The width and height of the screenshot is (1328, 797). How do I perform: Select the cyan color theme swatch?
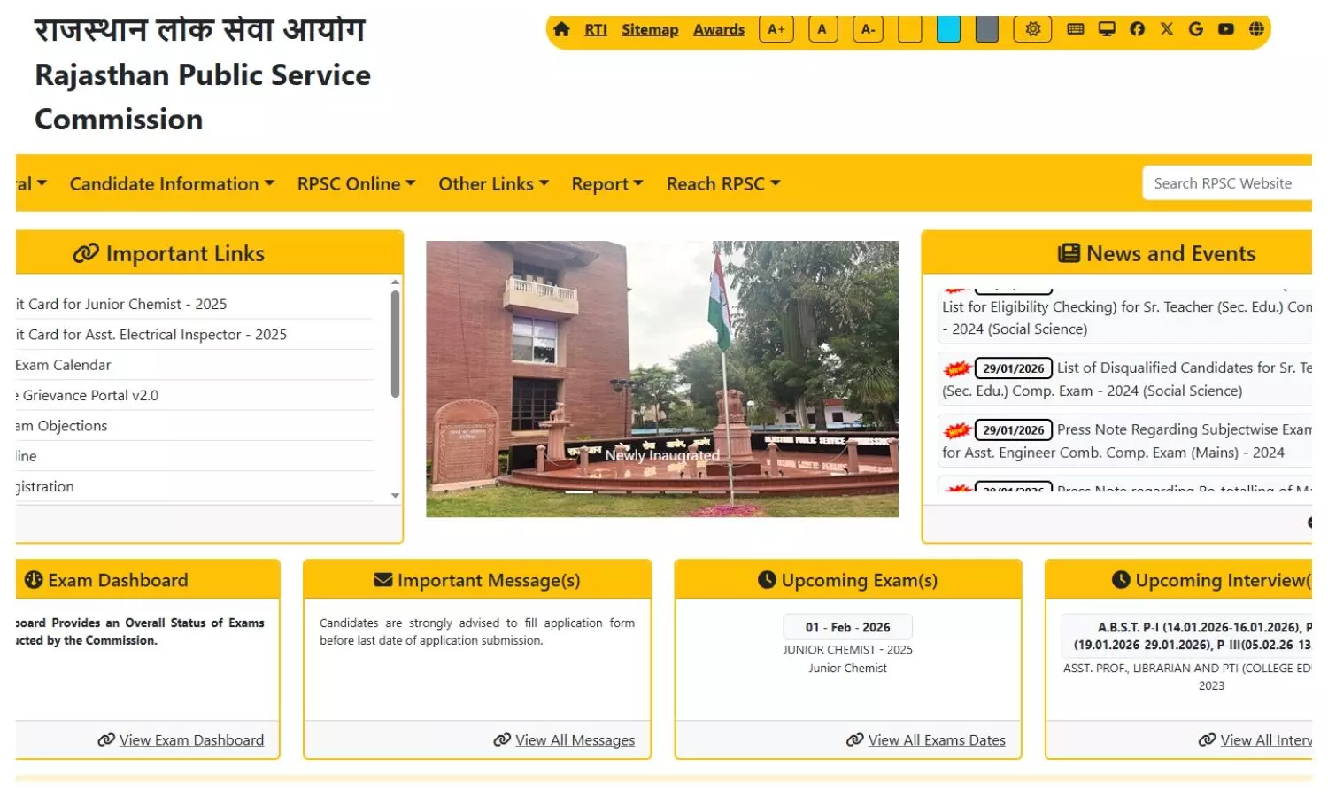948,29
